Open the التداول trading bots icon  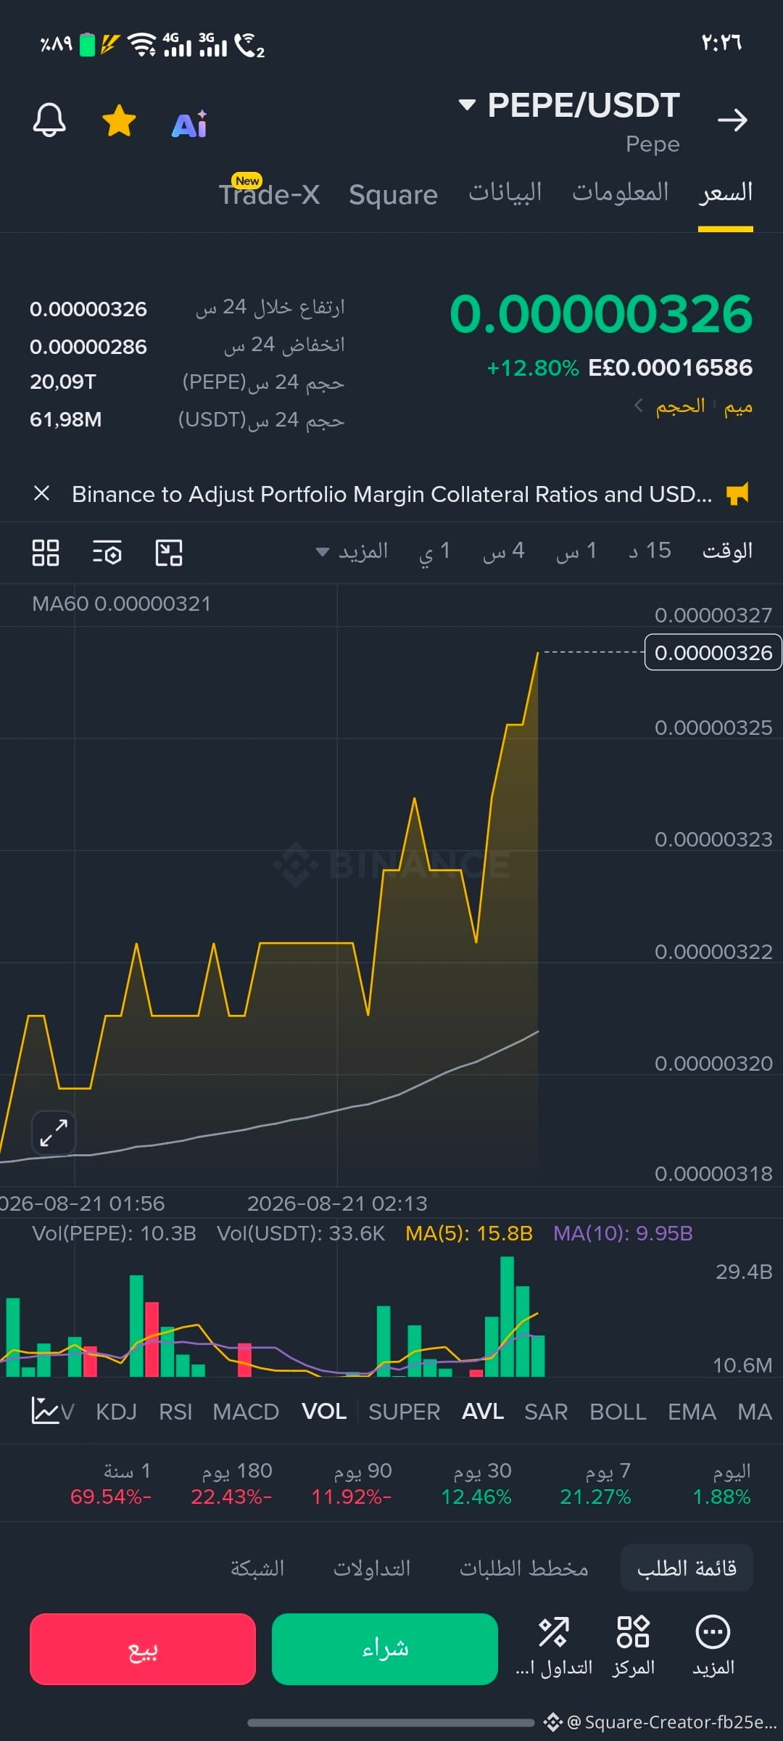(554, 1647)
